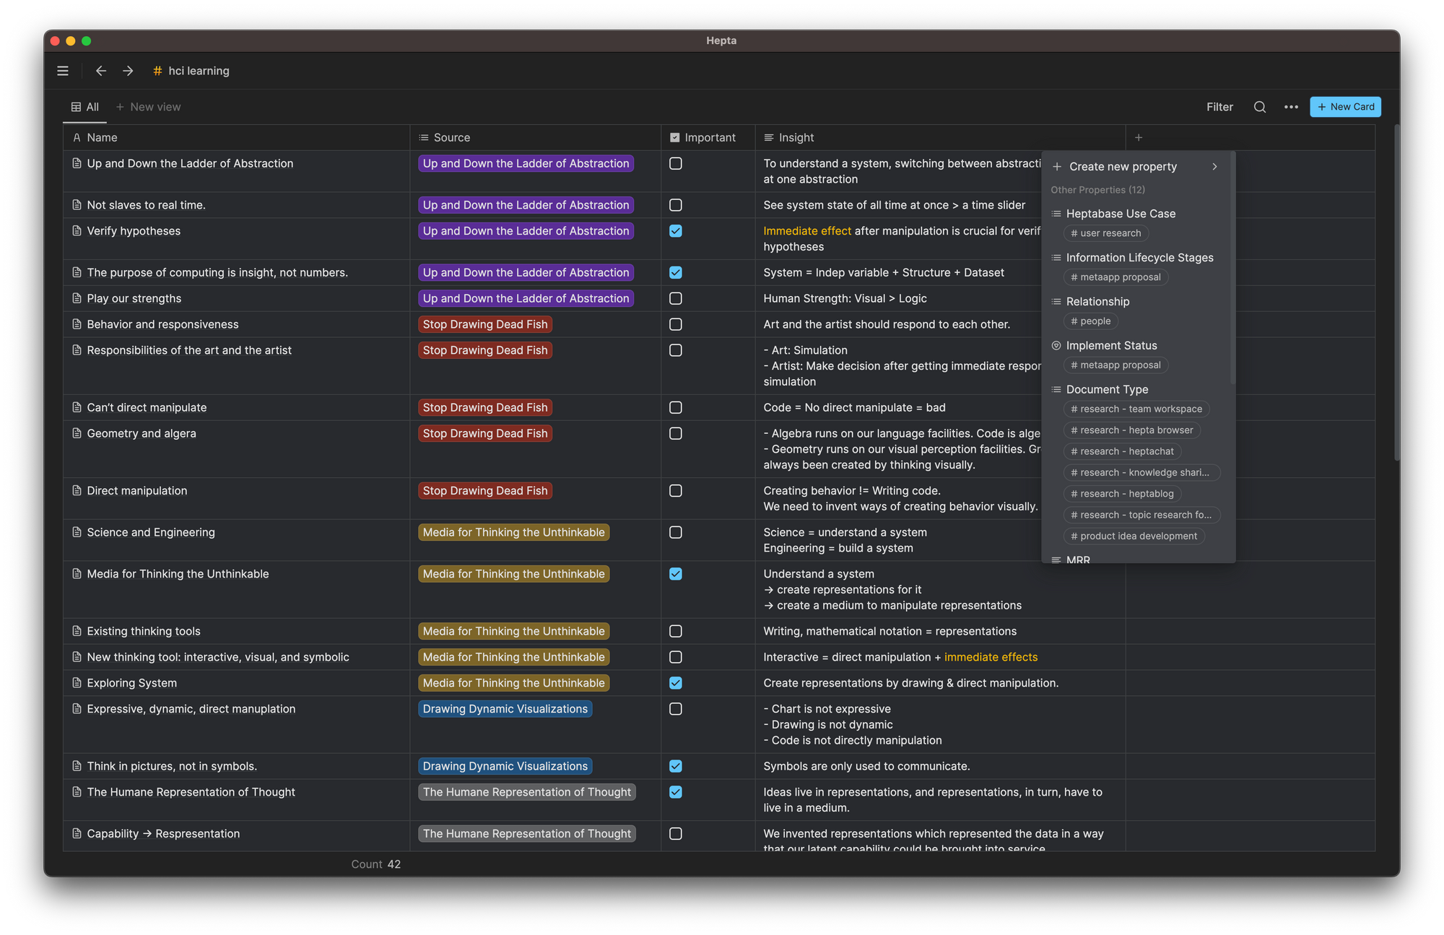Open the Insight column header menu
This screenshot has width=1444, height=935.
pyautogui.click(x=796, y=138)
